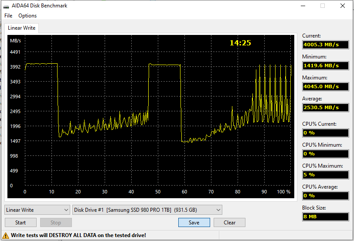
Task: Click the 4491 value on the vertical axis
Action: 15,52
